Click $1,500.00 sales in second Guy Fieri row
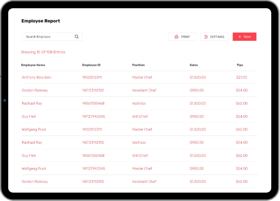 (198, 155)
